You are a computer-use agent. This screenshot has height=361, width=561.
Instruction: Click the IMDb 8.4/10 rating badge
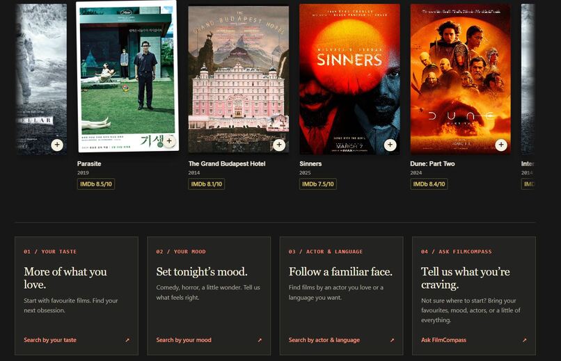pos(429,184)
